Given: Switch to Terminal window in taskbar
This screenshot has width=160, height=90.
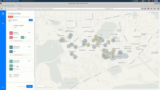Looking at the screenshot, I should 27,1.
